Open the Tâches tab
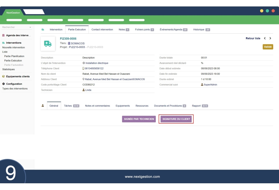The image size is (279, 190). (x=68, y=106)
